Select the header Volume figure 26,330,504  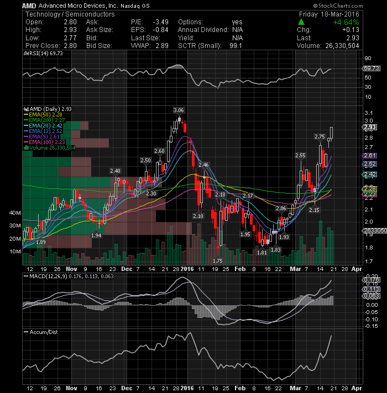point(342,46)
